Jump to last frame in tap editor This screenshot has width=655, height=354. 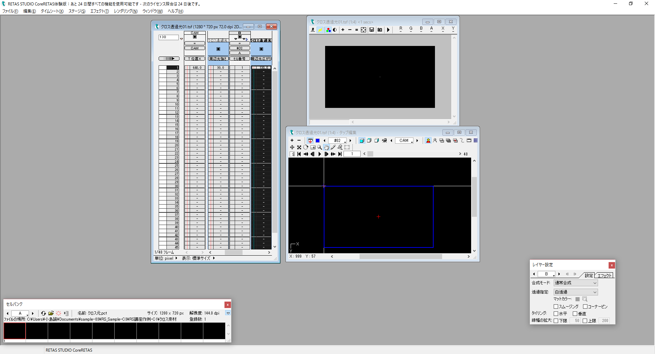click(x=340, y=154)
